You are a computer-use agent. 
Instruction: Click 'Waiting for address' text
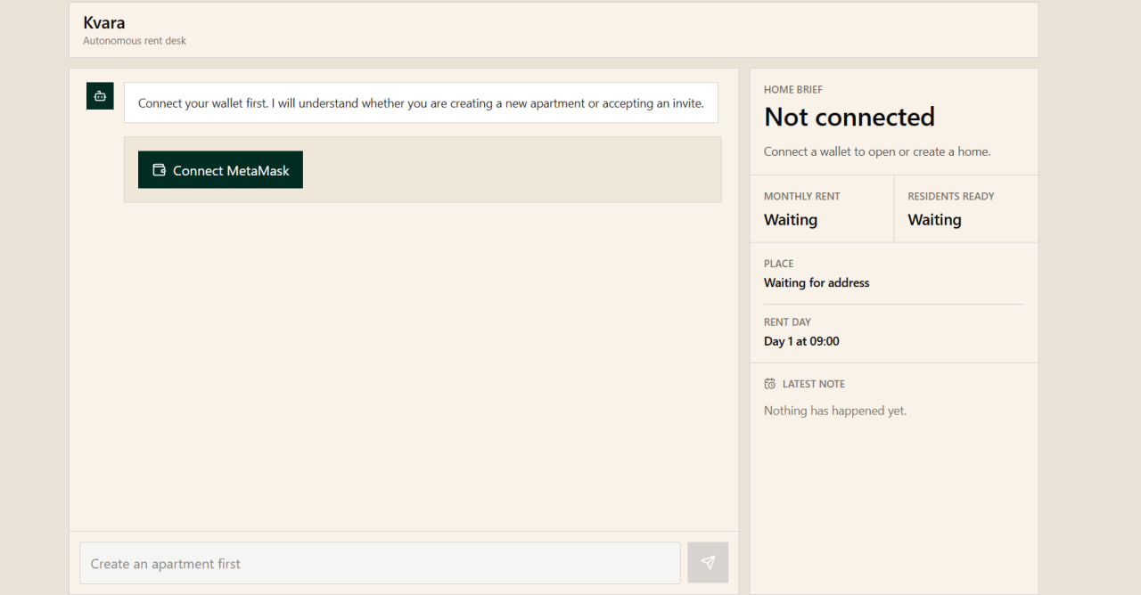[x=817, y=283]
